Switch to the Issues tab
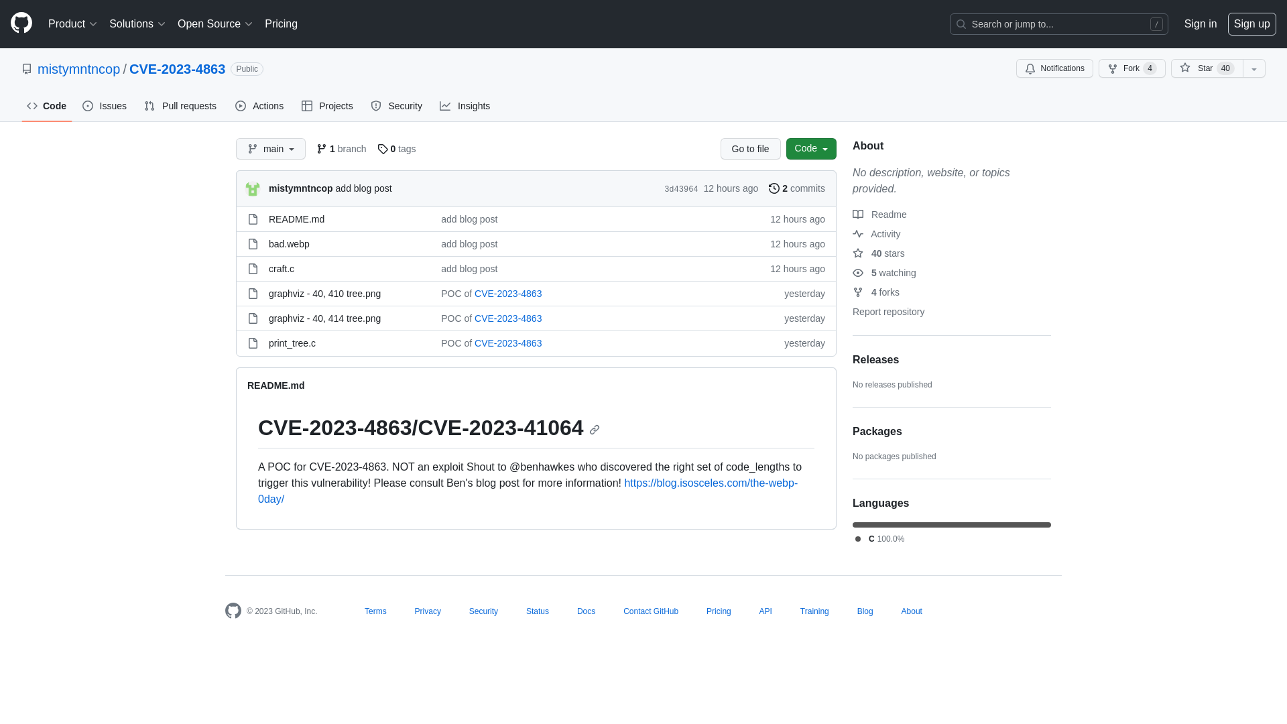The height and width of the screenshot is (724, 1287). (105, 106)
